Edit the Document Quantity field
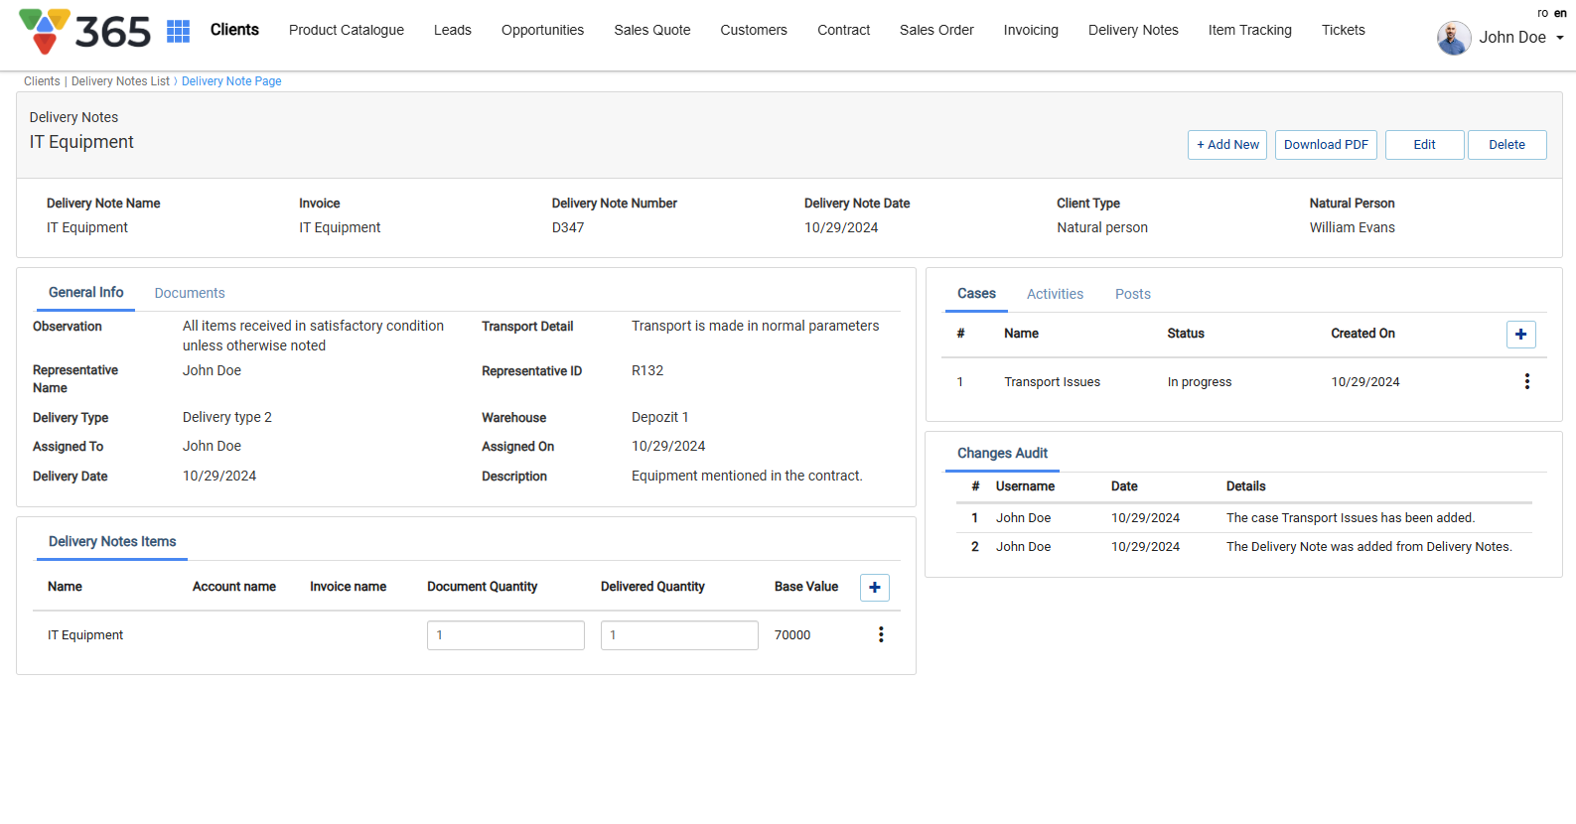This screenshot has height=824, width=1576. 505,635
